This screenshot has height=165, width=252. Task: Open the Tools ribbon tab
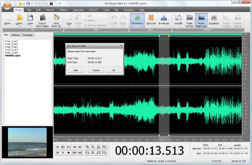pos(106,10)
